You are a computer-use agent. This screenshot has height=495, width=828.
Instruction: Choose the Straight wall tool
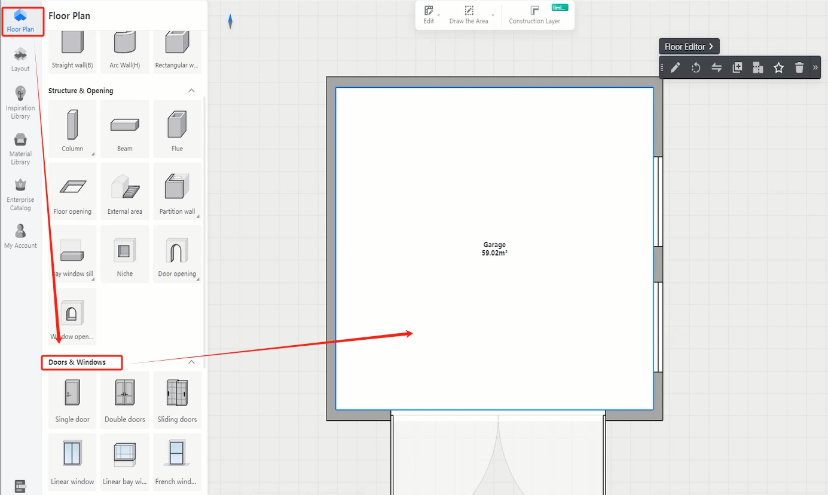tap(72, 51)
